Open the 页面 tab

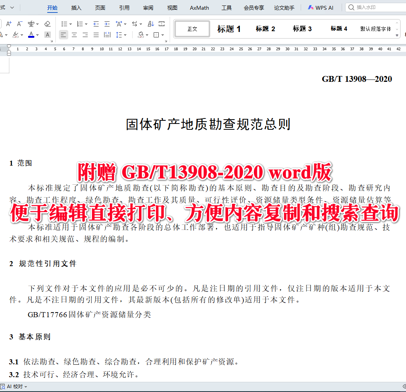[100, 8]
